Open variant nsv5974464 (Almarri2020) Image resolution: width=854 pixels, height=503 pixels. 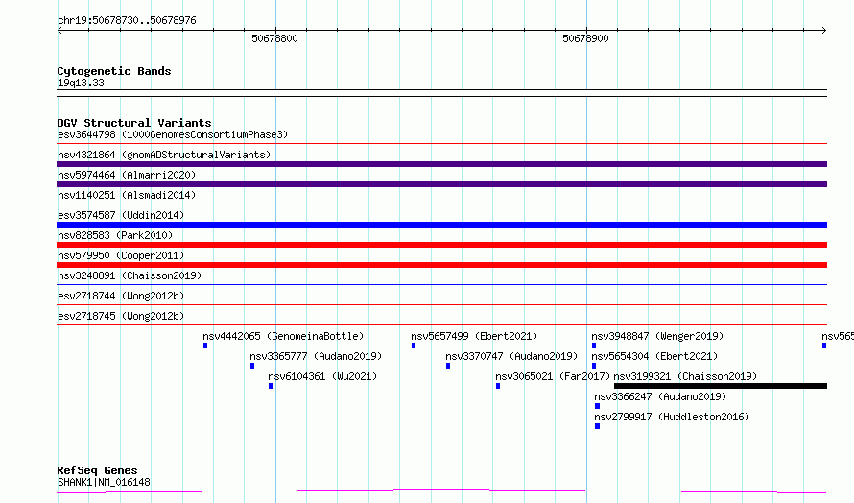tap(127, 175)
